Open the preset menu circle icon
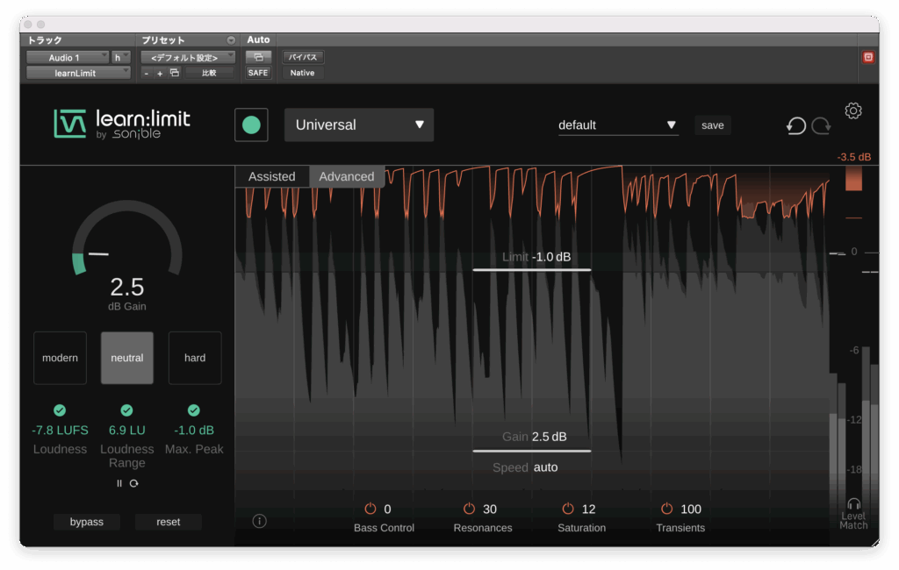Viewport: 899px width, 570px height. pos(231,40)
